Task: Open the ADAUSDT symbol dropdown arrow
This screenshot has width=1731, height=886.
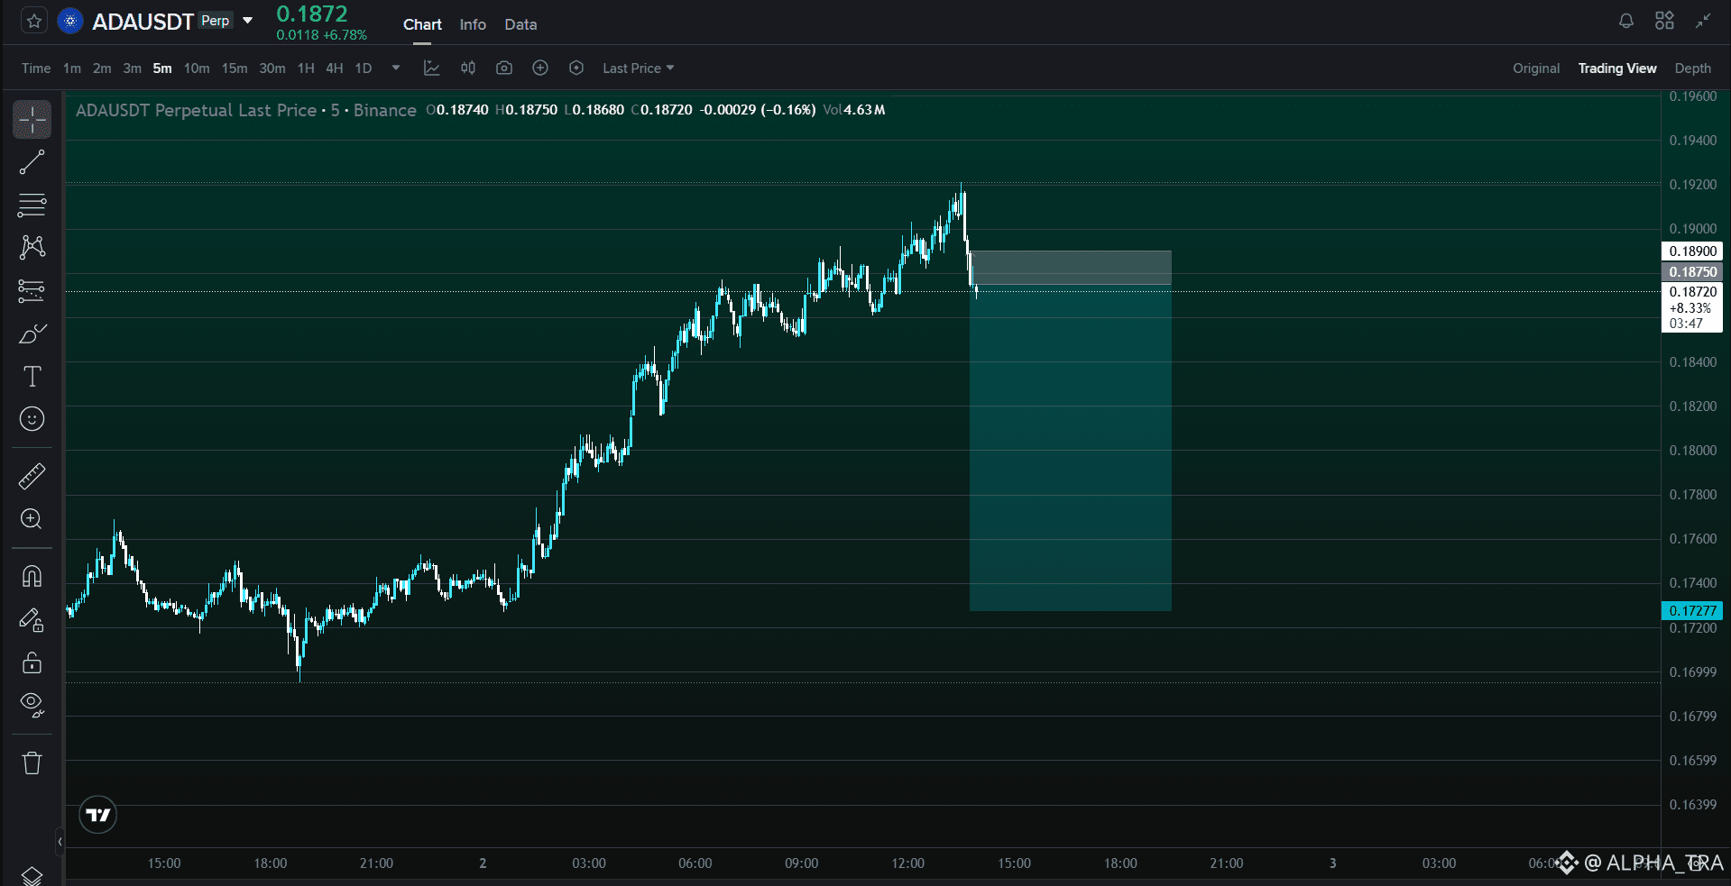Action: click(x=247, y=21)
